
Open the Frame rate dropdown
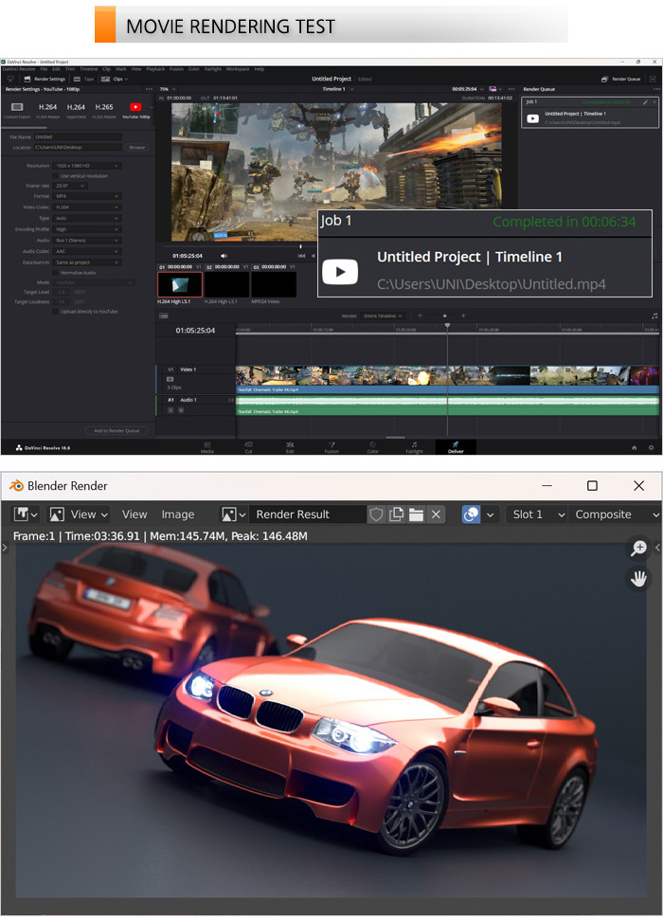[x=70, y=186]
